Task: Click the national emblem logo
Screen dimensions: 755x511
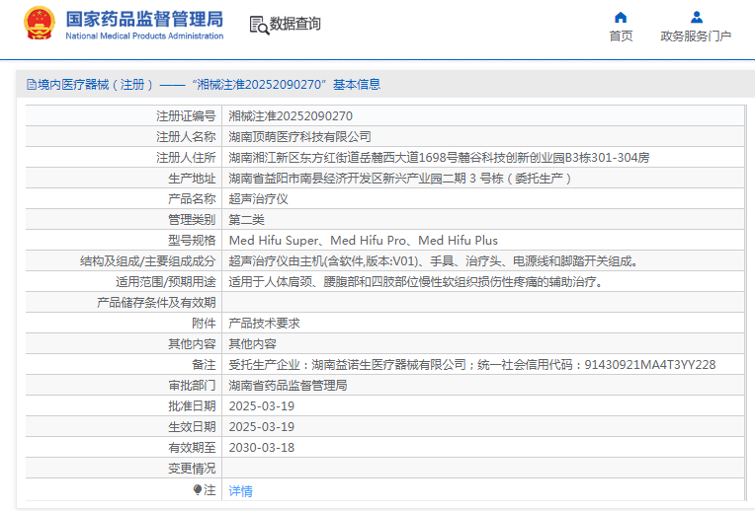Action: point(39,23)
